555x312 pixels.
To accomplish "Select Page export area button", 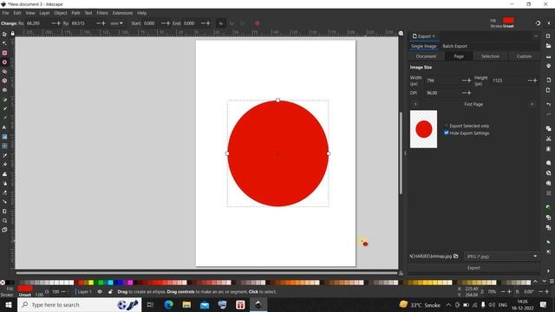I will click(459, 56).
